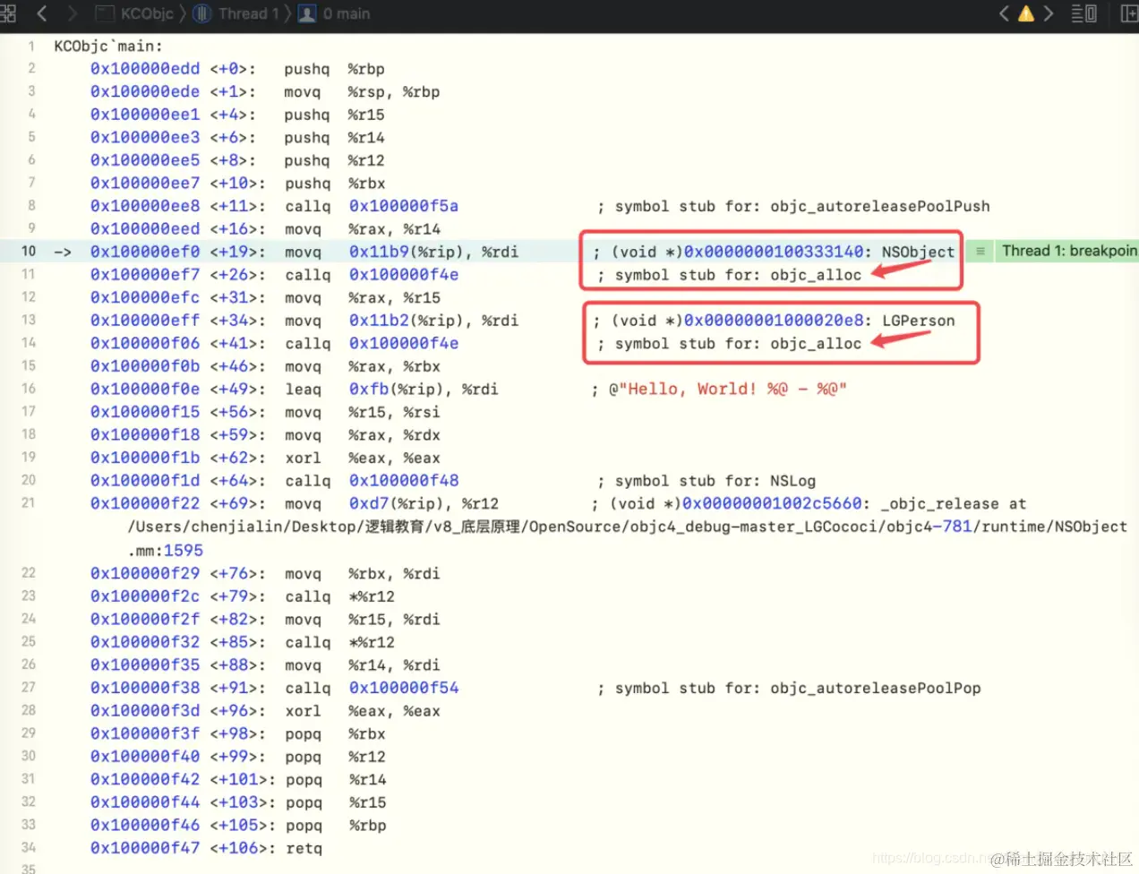Open the editor options lines icon

point(1083,13)
